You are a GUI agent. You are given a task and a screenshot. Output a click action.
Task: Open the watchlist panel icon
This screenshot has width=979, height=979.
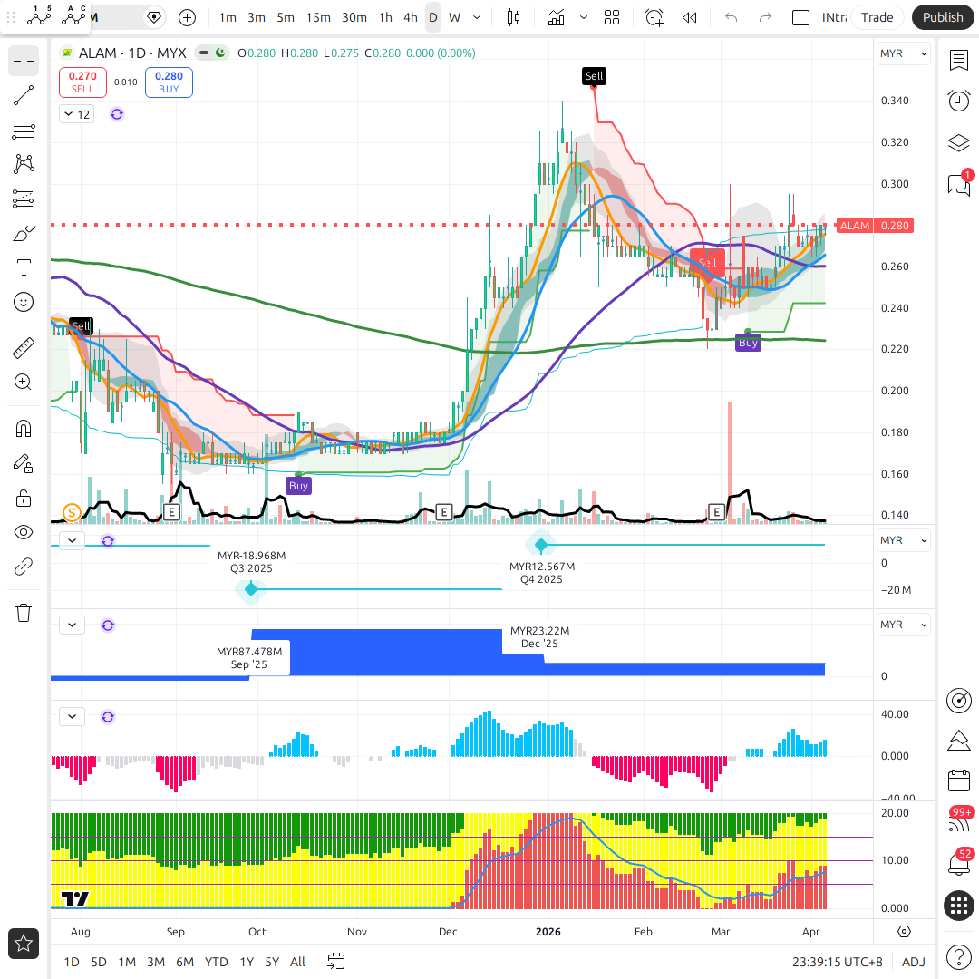[958, 60]
